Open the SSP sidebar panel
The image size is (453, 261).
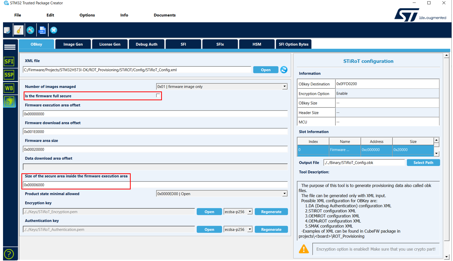tap(9, 75)
